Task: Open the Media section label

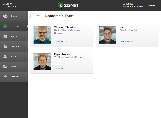Action: click(x=13, y=67)
